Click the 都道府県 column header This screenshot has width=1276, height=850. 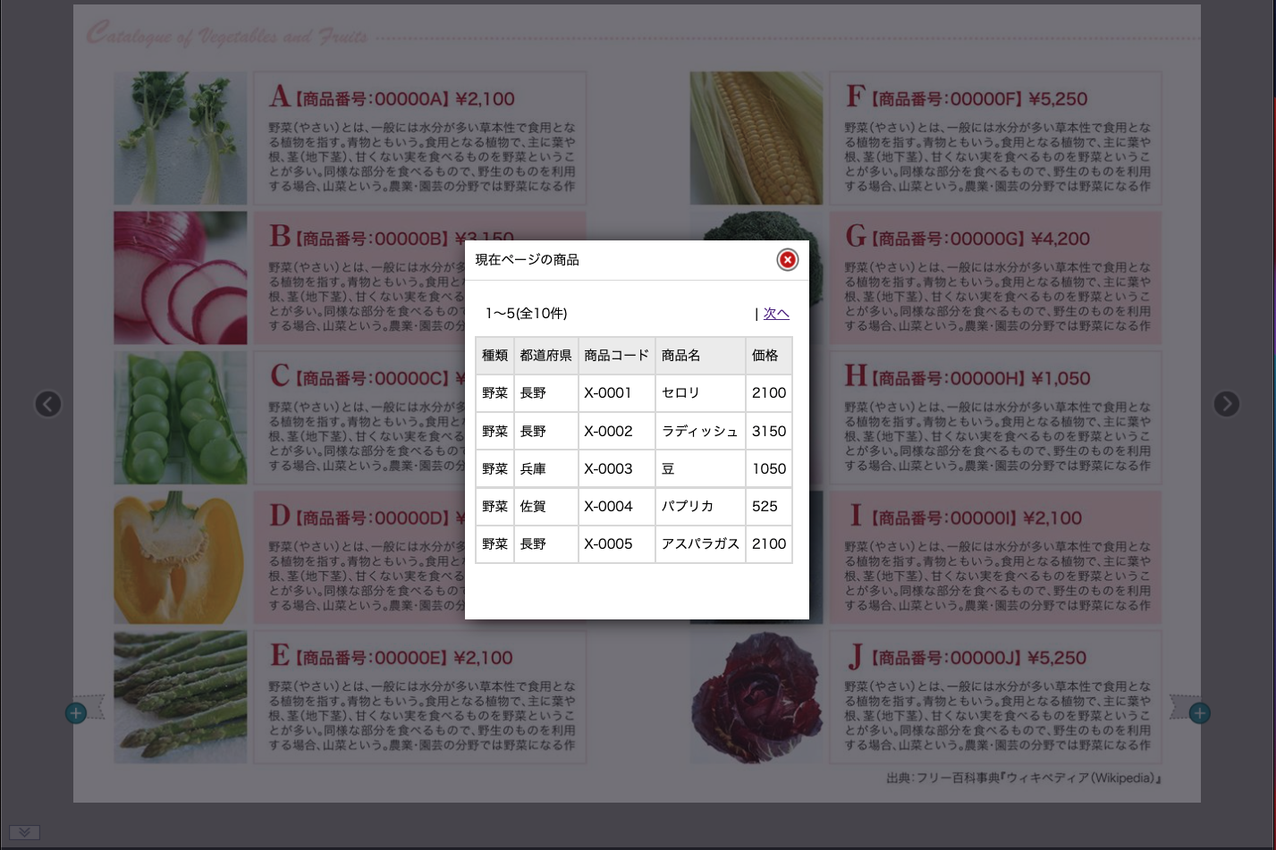tap(545, 356)
